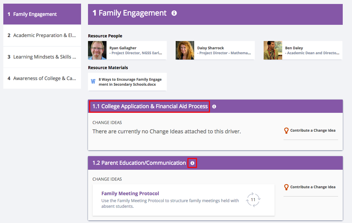Open info icon for 1.1 College Application driver

(214, 107)
